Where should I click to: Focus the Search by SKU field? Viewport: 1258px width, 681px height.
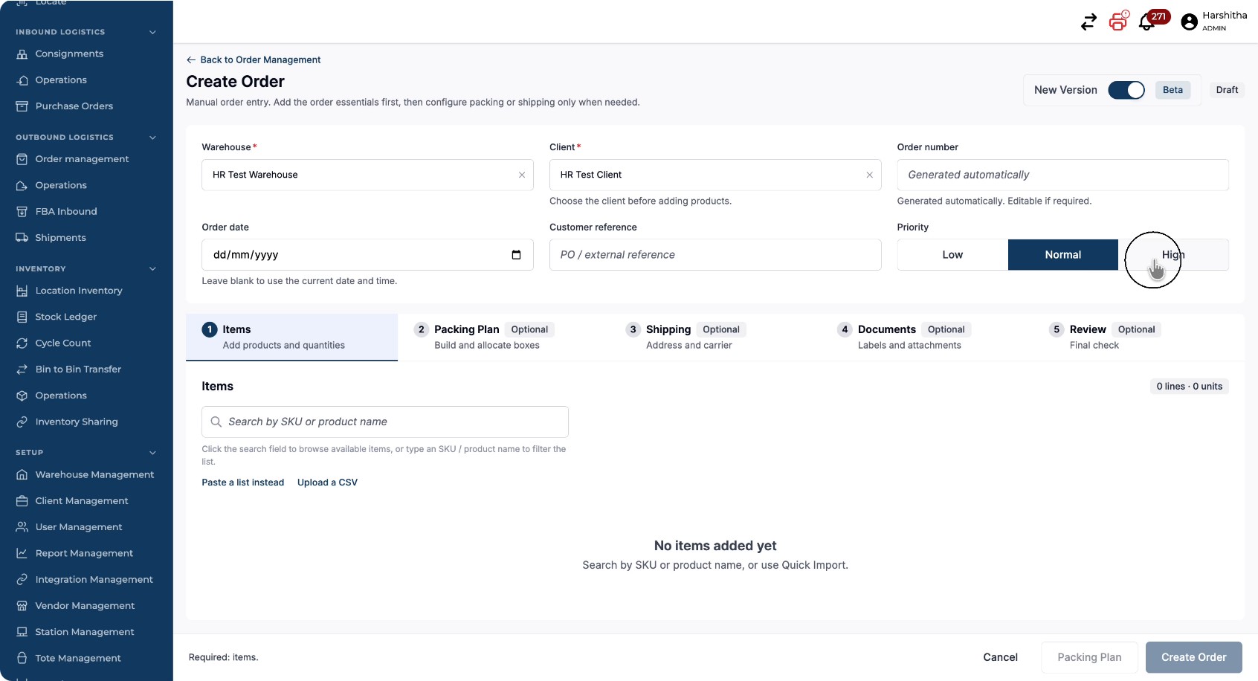pos(385,422)
